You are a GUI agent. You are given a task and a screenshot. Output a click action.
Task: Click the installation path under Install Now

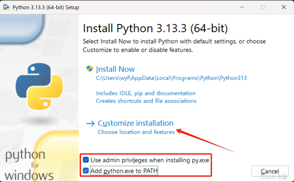[x=171, y=78]
